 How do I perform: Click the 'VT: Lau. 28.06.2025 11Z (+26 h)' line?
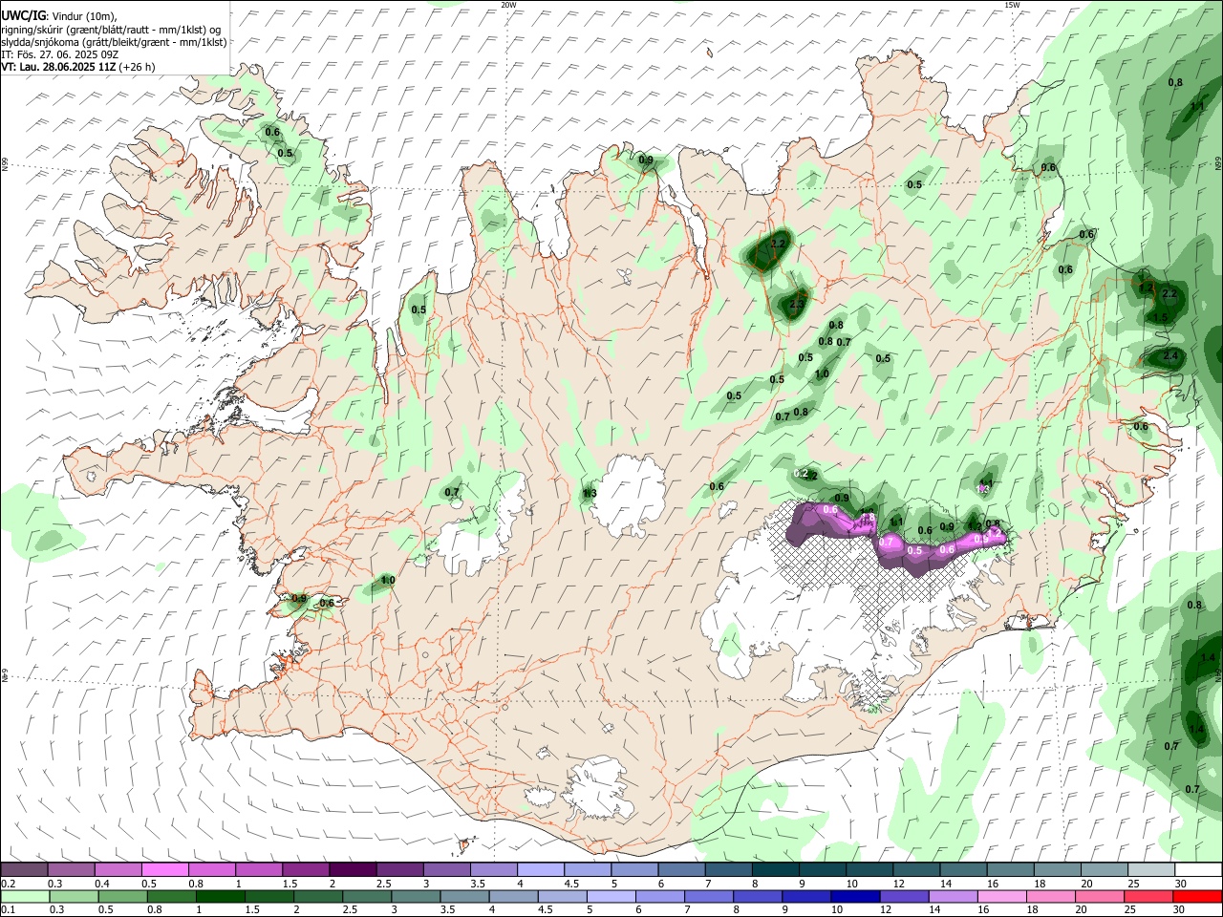[x=78, y=67]
